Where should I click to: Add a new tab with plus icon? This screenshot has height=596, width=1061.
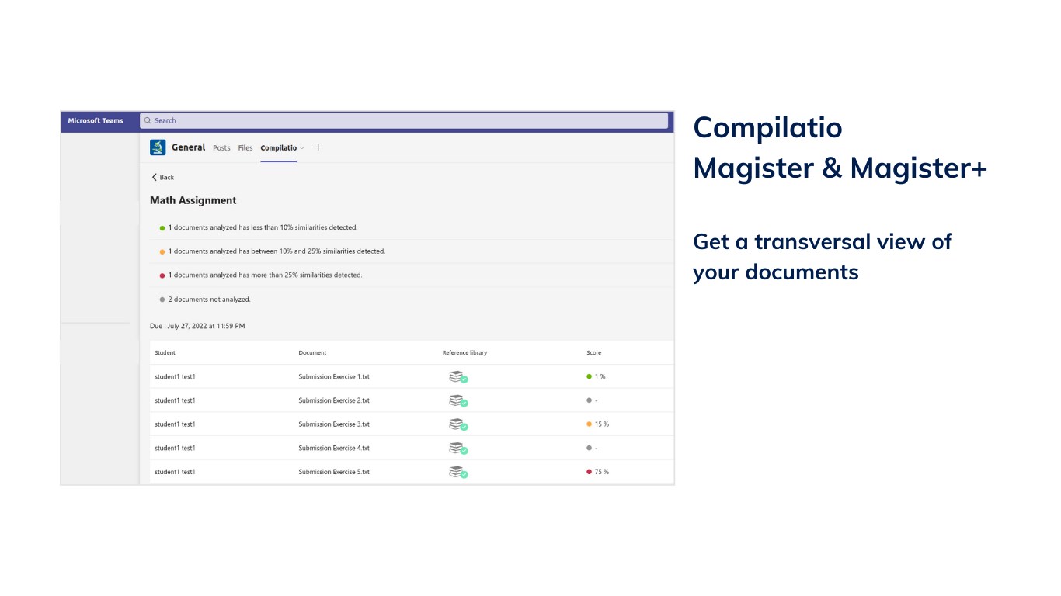coord(318,147)
